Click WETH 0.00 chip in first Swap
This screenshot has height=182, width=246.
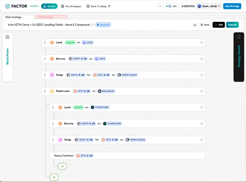(x=76, y=75)
